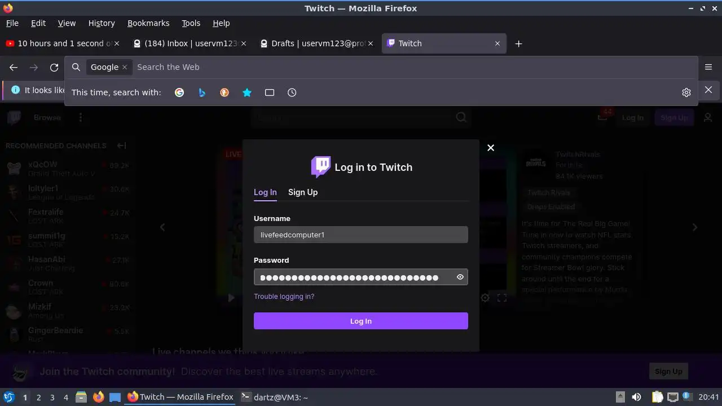
Task: Launch Firefox from the taskbar launcher
Action: (98, 397)
